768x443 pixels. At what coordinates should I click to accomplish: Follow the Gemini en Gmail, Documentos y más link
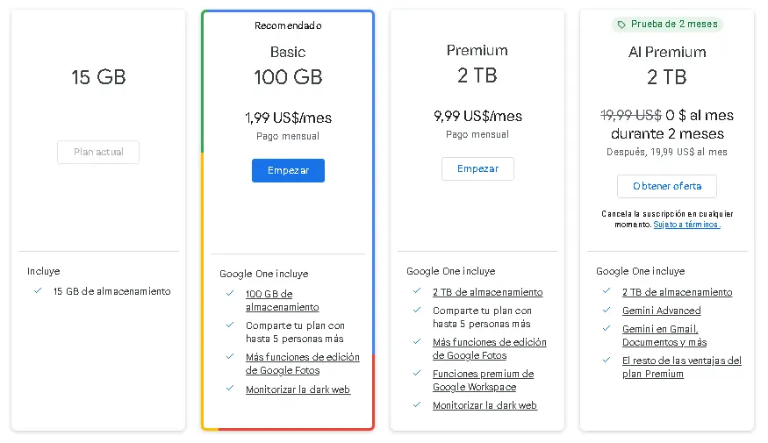click(x=664, y=335)
